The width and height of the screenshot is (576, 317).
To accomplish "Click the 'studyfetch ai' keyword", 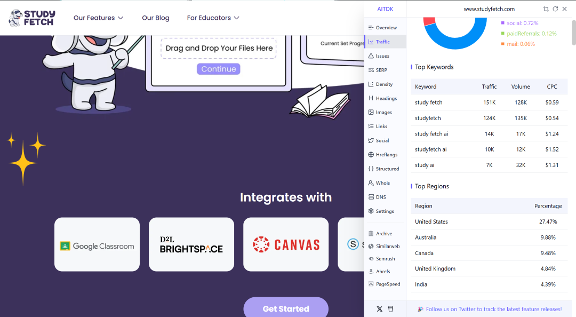I will pyautogui.click(x=431, y=149).
